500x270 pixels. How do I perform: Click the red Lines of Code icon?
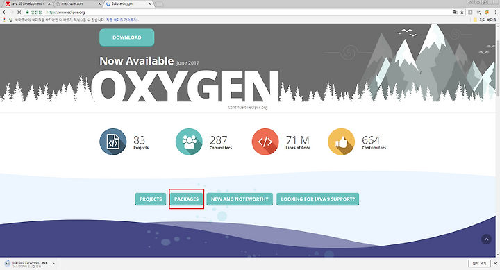265,142
